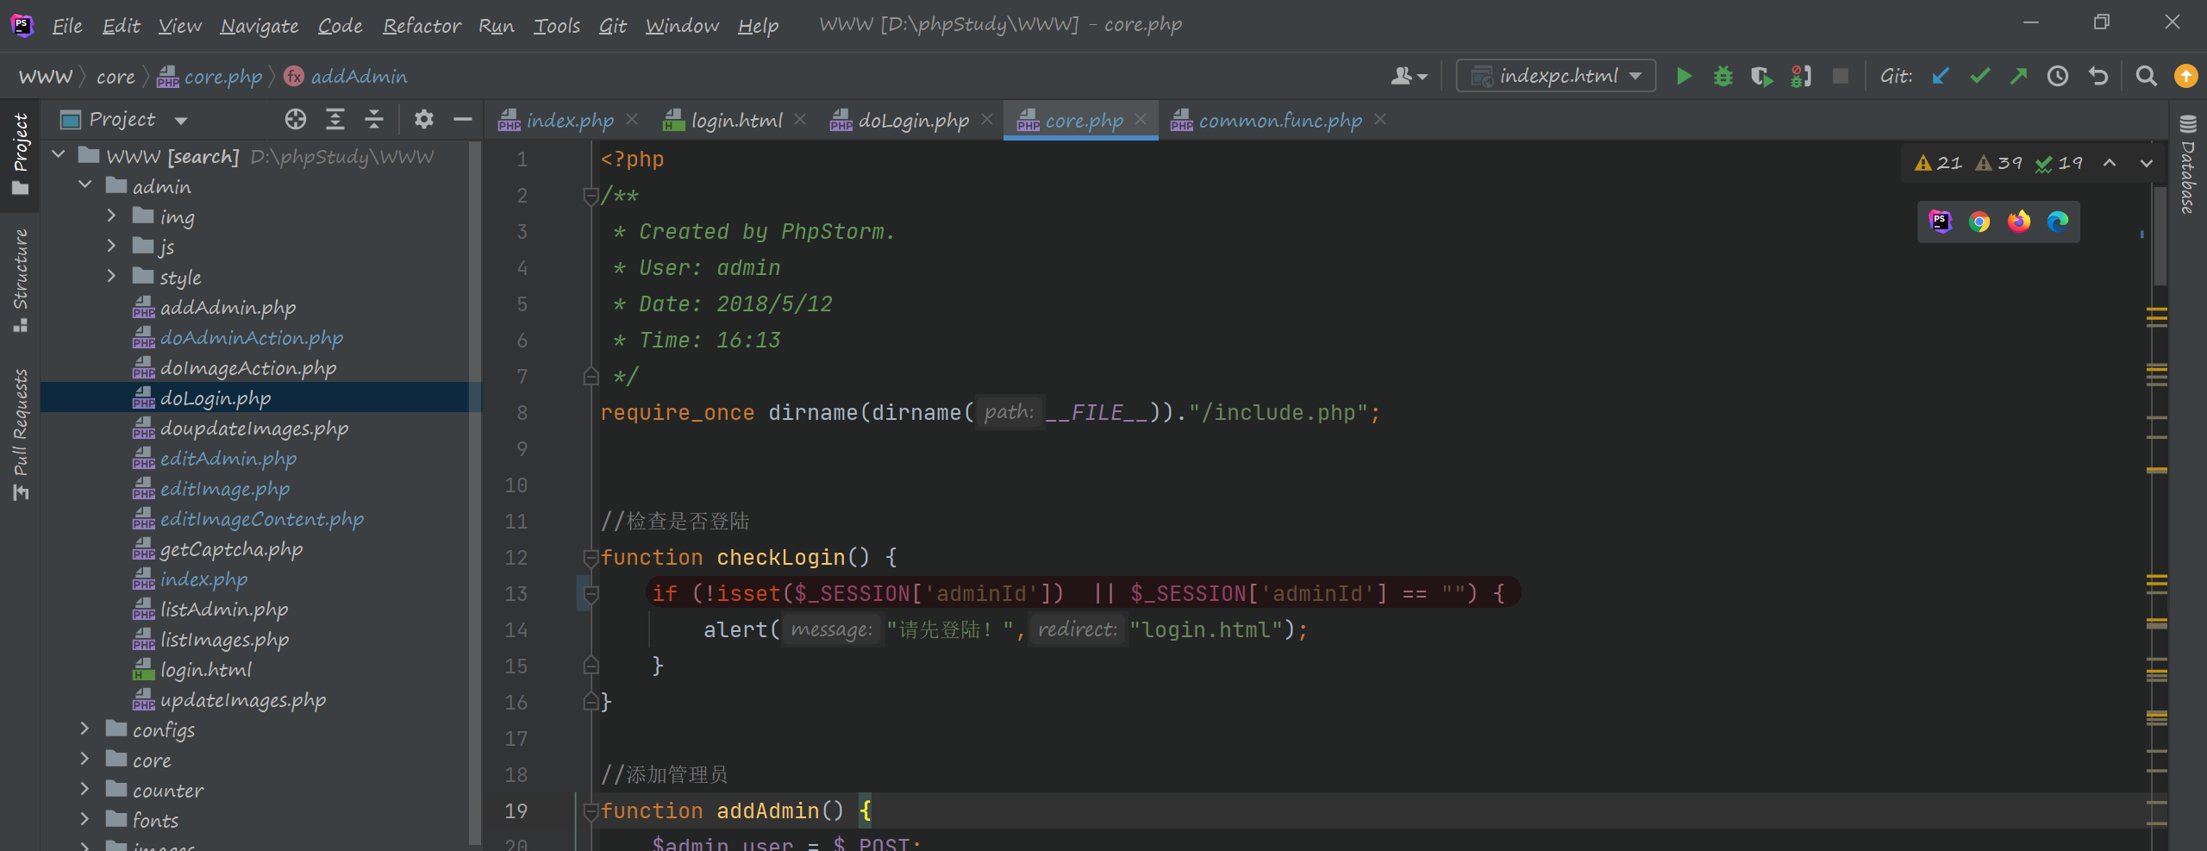Open Search Everywhere magnifier
Image resolution: width=2207 pixels, height=851 pixels.
pos(2146,76)
